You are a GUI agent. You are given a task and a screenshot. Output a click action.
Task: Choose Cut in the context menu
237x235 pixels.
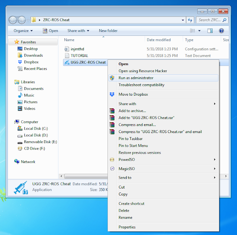[x=163, y=187]
